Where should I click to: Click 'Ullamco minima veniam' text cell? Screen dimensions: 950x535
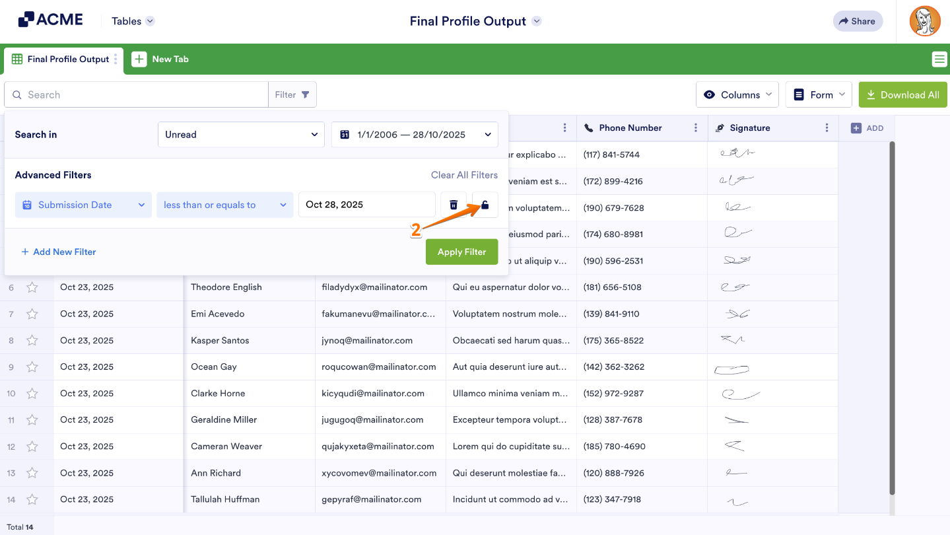pos(510,394)
